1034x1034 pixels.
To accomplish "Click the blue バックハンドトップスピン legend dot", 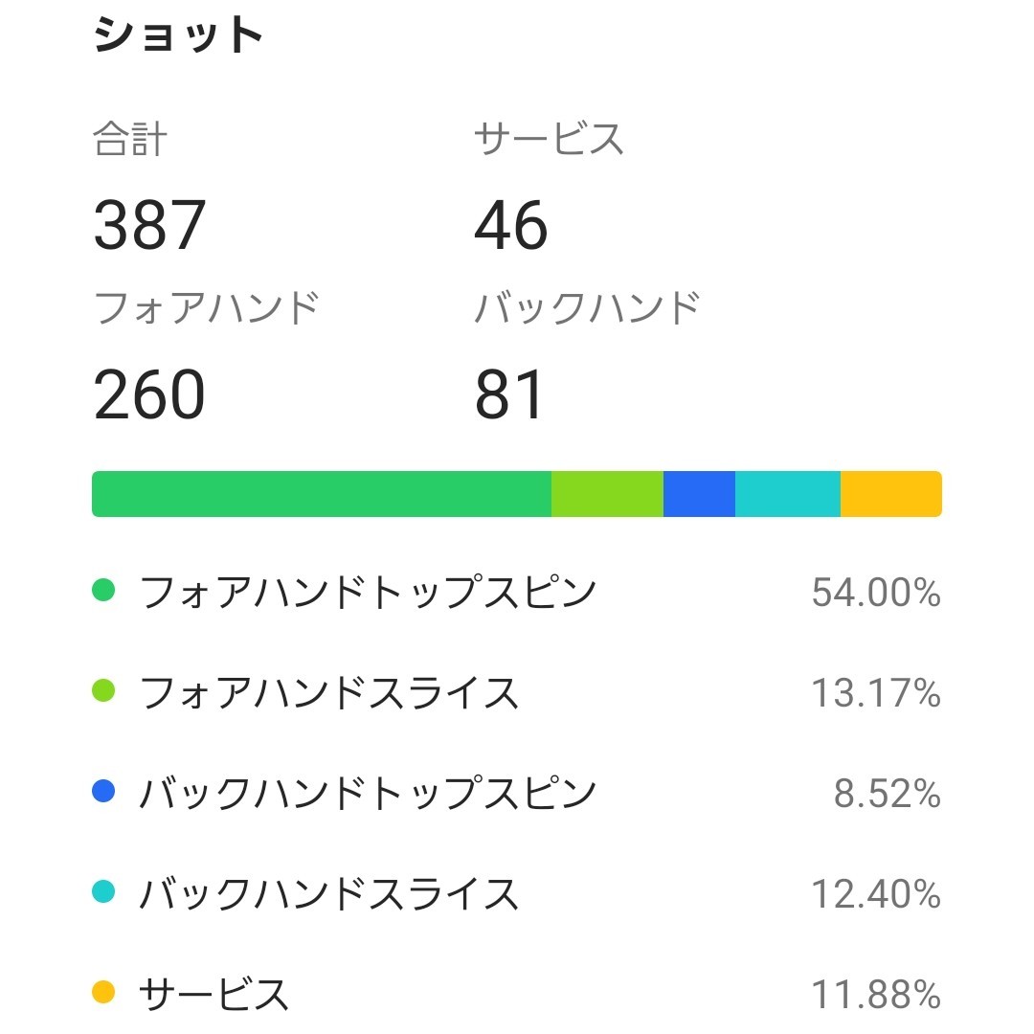I will (103, 792).
